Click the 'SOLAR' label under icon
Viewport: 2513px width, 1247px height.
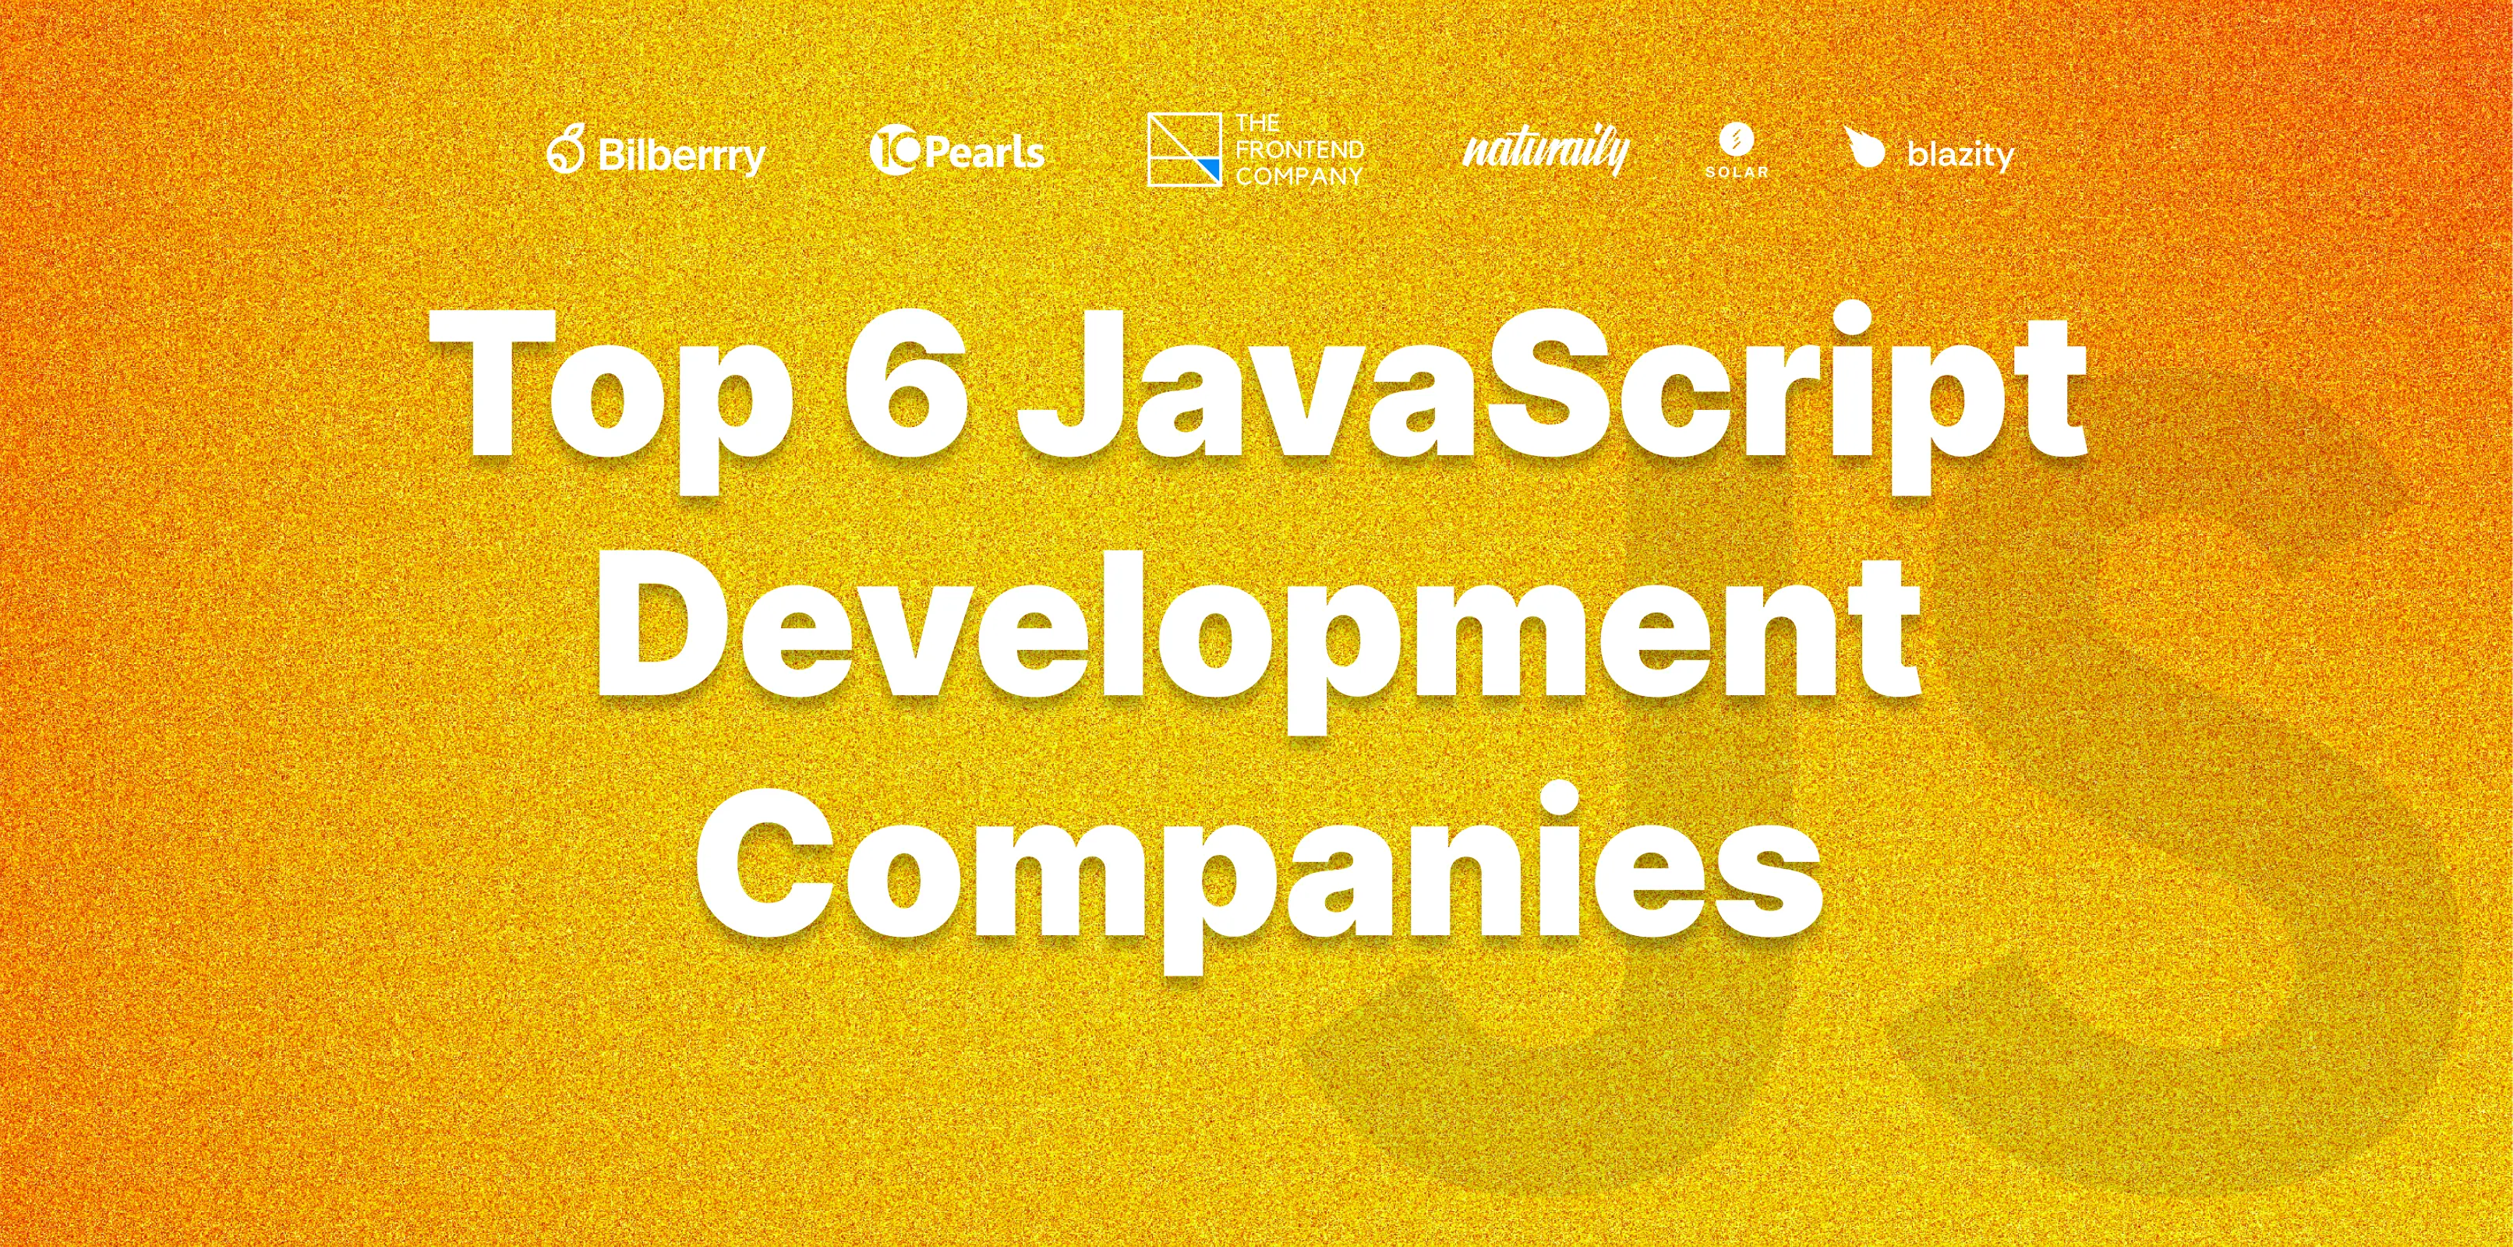[x=1737, y=171]
